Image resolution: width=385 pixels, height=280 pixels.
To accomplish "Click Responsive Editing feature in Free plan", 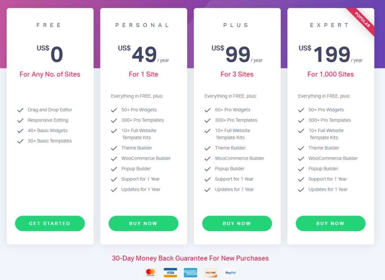I will [x=48, y=120].
